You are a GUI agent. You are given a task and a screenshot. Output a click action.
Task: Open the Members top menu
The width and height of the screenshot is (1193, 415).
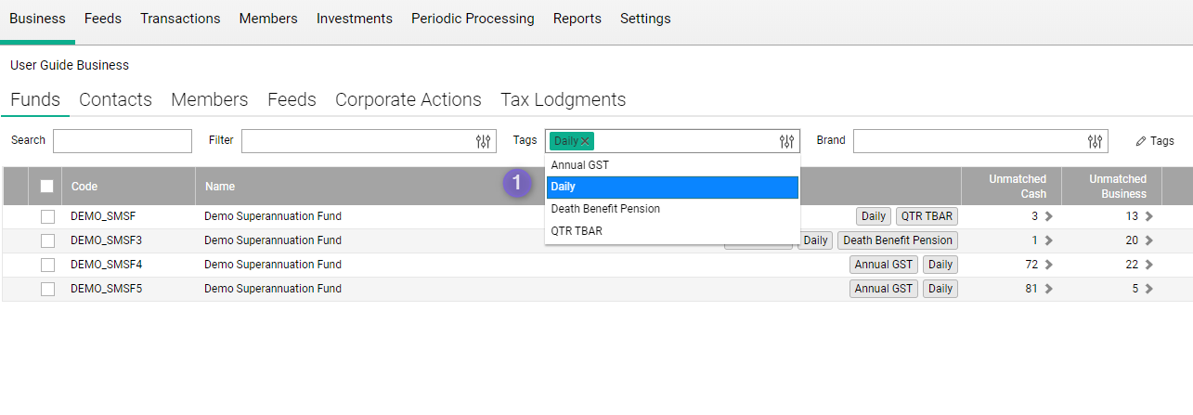point(268,19)
